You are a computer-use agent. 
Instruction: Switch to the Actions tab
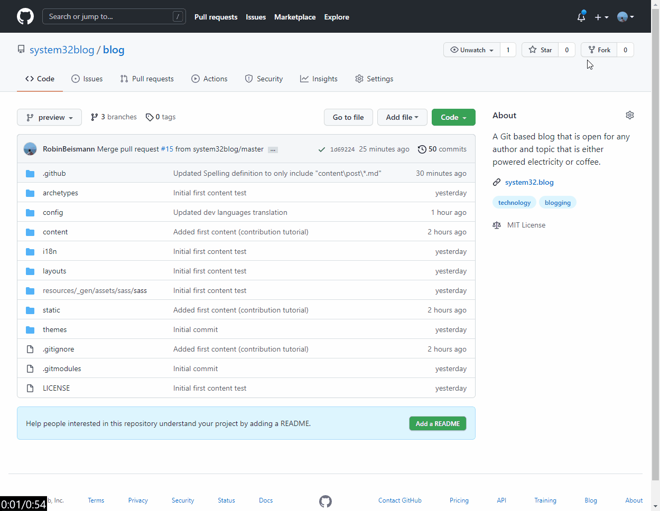pos(209,79)
